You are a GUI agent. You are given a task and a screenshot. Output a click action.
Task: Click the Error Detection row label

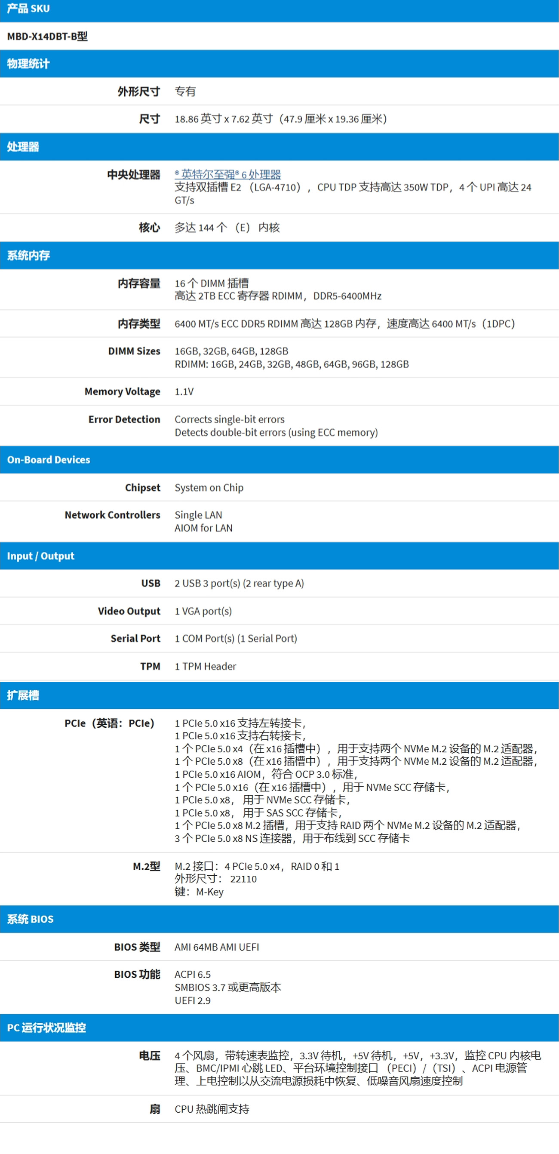click(124, 419)
